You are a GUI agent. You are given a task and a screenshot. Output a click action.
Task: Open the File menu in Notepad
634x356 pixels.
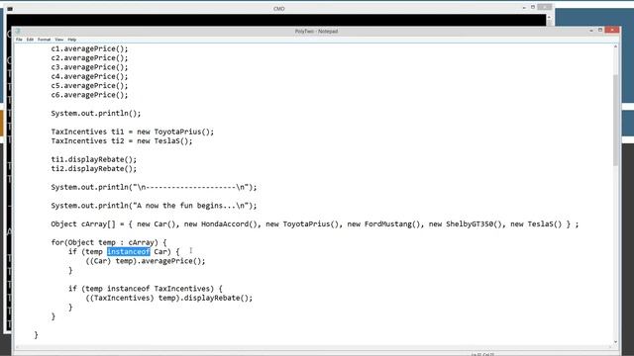click(19, 40)
